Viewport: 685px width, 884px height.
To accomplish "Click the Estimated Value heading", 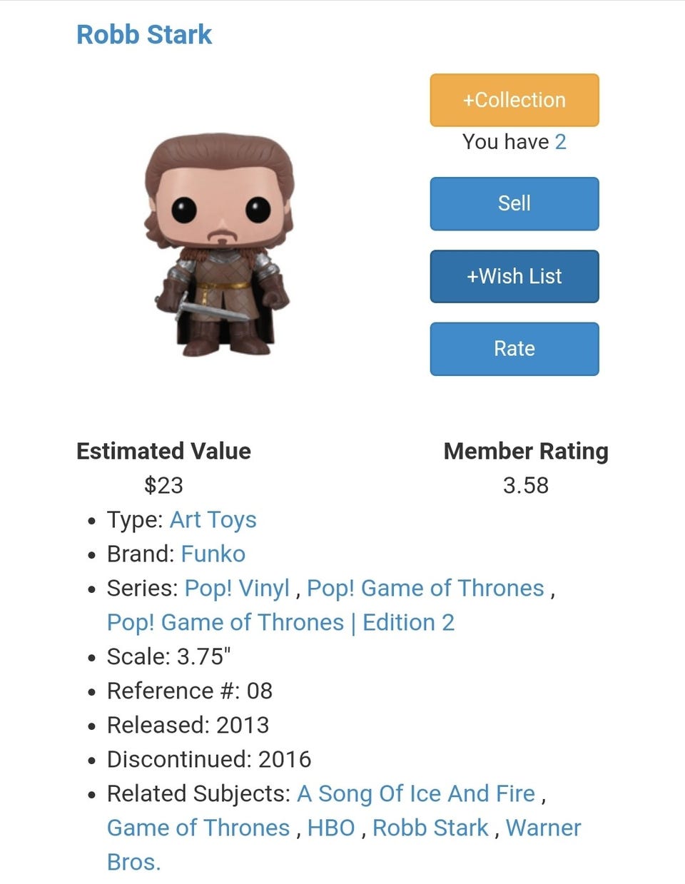I will click(163, 451).
